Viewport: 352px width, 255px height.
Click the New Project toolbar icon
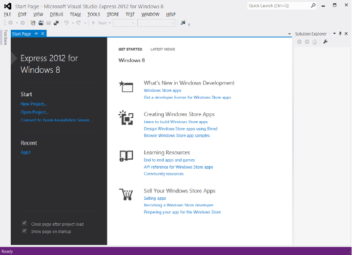(x=33, y=22)
